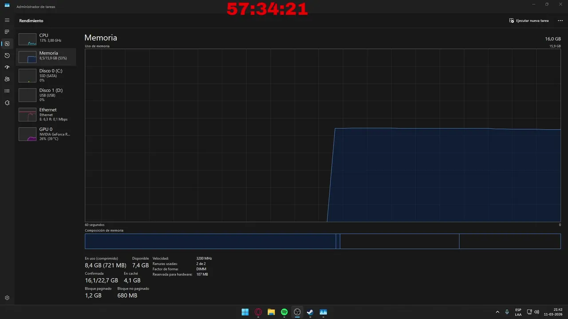Open the Startup apps icon in sidebar
The height and width of the screenshot is (319, 568).
(7, 67)
